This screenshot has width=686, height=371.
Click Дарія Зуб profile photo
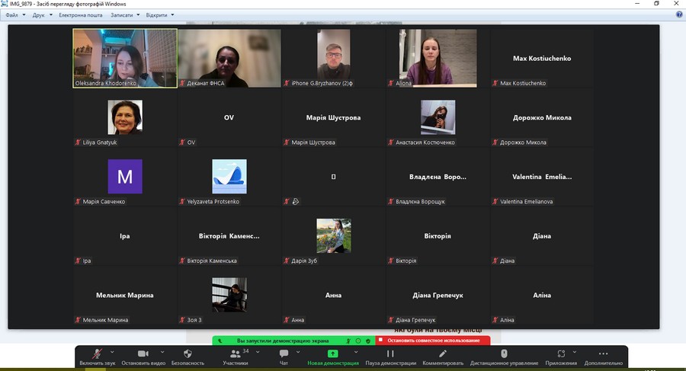333,235
